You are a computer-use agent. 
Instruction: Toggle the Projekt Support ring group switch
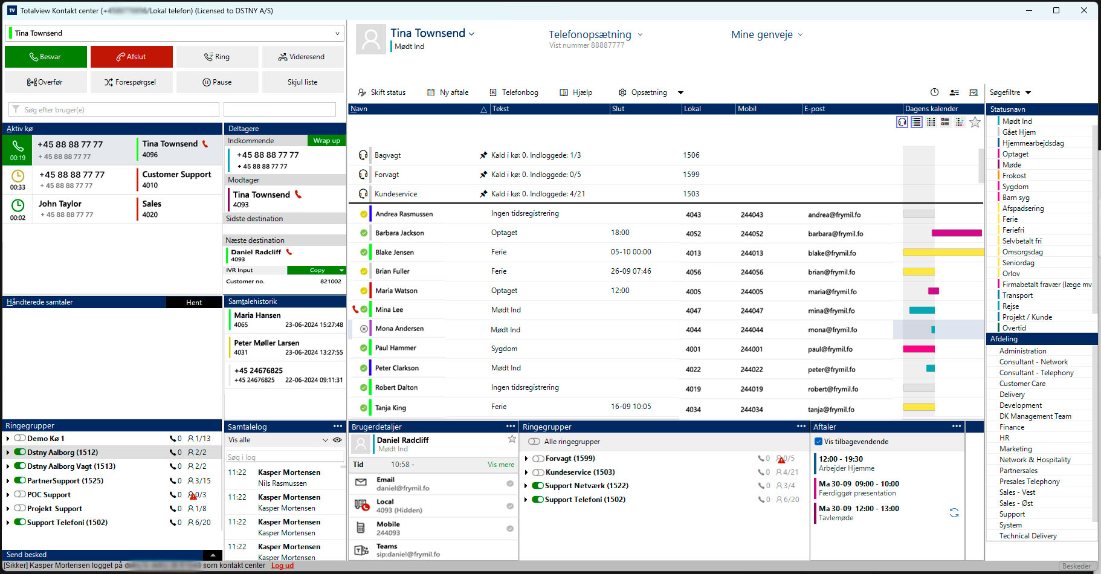20,508
